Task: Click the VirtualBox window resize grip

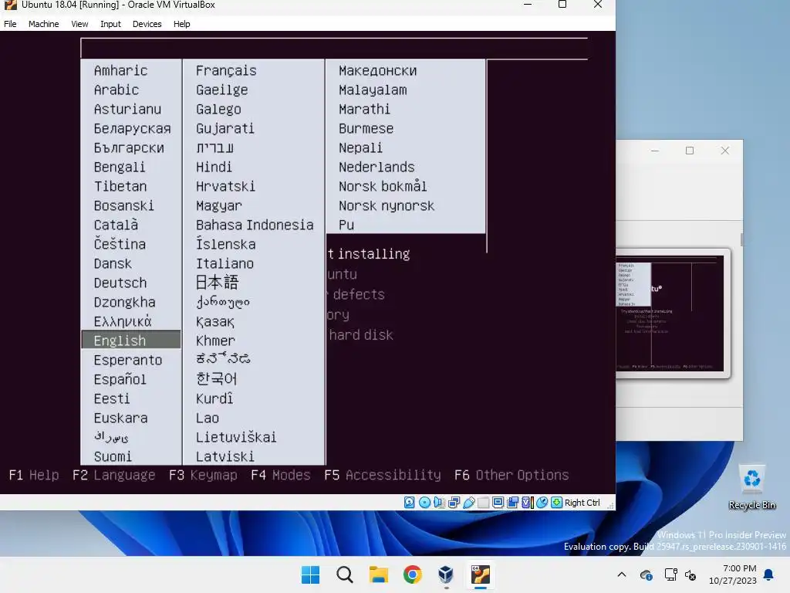Action: point(611,506)
